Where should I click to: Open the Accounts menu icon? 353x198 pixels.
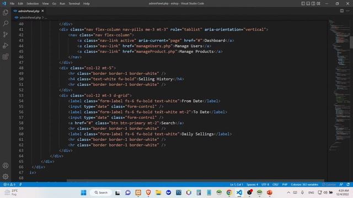6,166
